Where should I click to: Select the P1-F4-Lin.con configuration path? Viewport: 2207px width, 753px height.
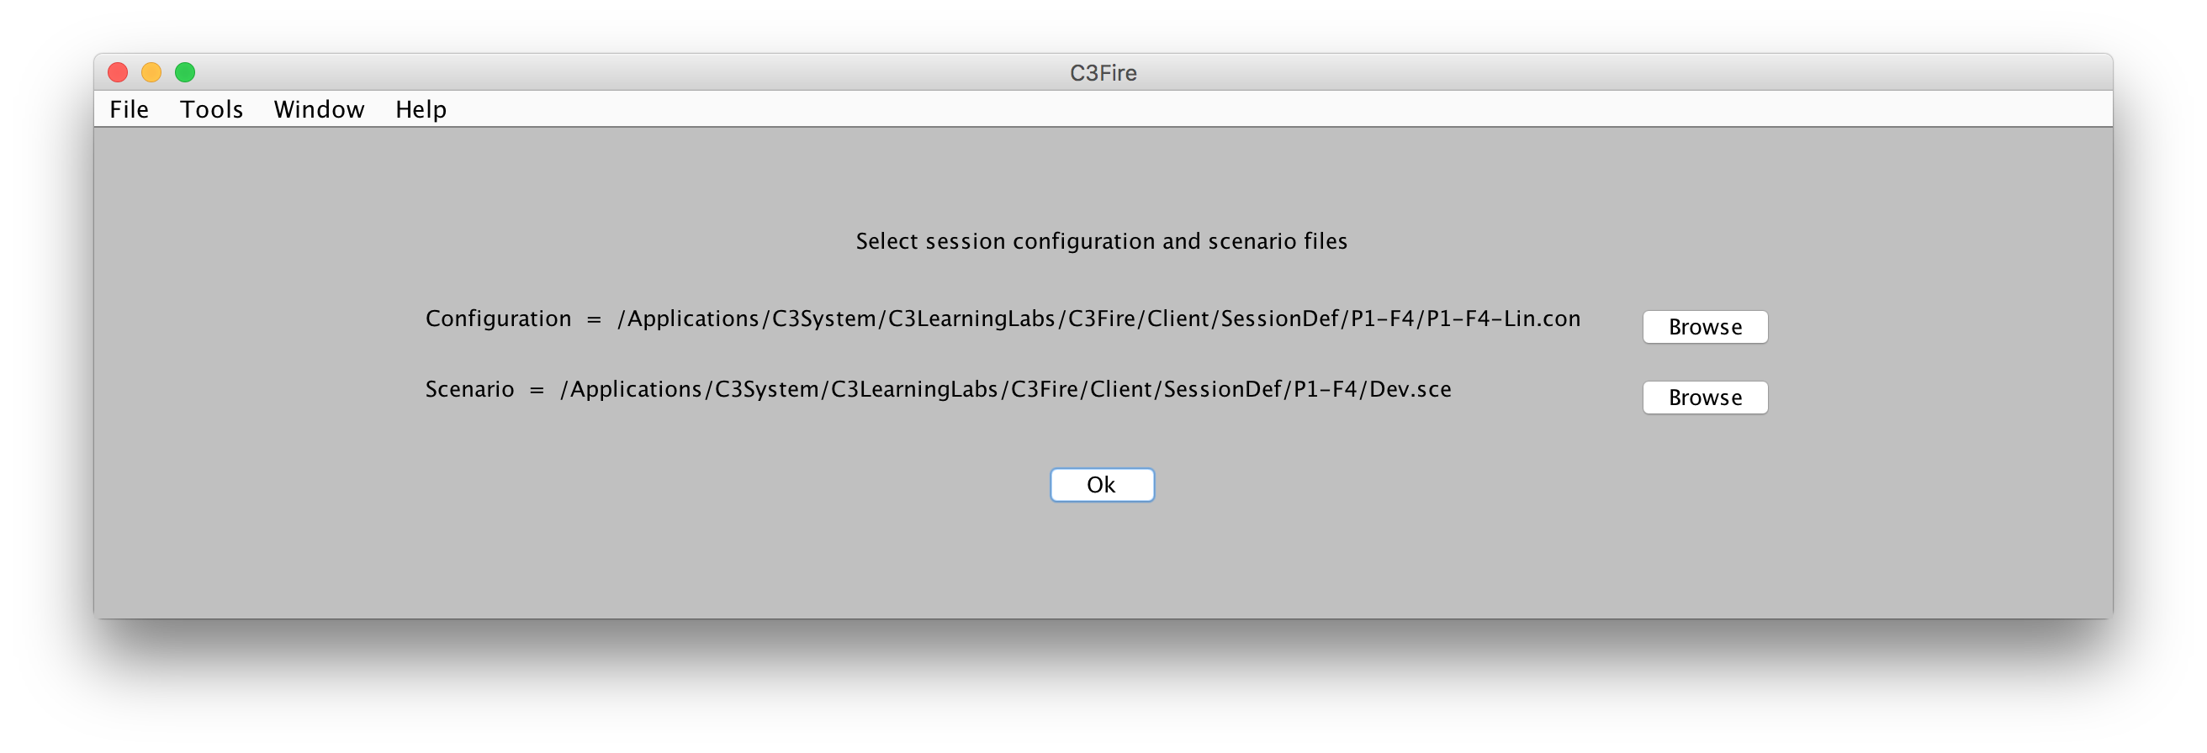click(x=1099, y=319)
